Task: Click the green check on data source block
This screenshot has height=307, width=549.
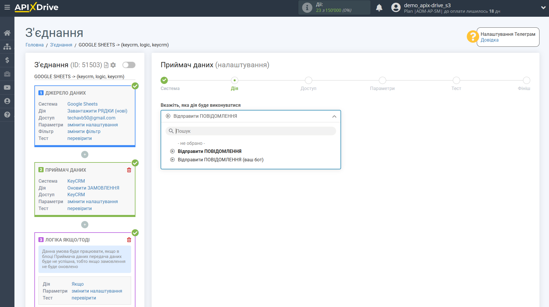Action: [135, 86]
